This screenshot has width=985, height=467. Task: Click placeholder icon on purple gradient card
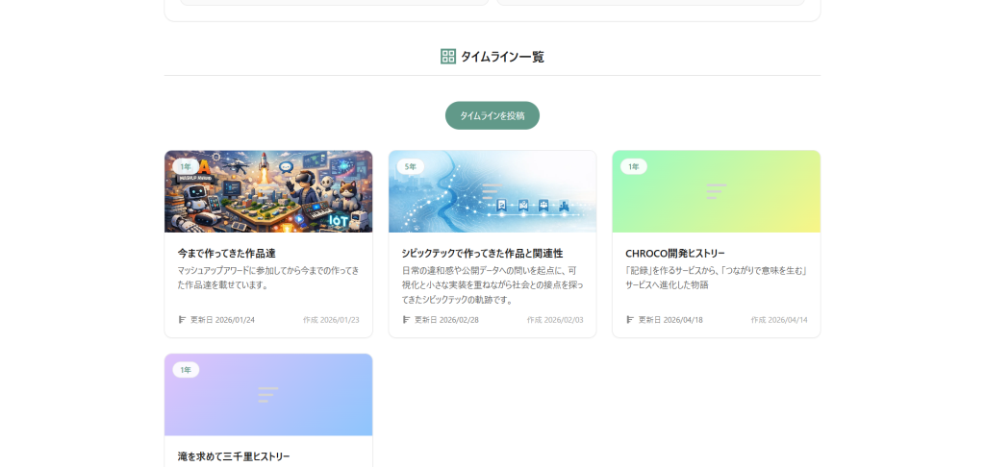(x=267, y=394)
